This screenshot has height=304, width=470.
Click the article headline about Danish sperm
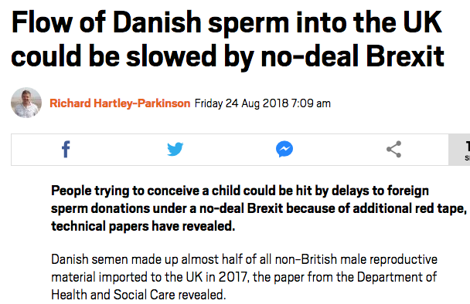point(227,39)
